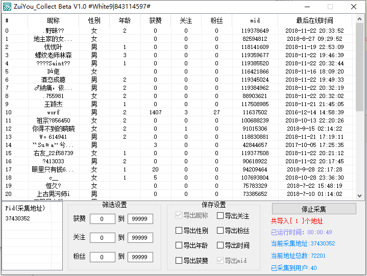The width and height of the screenshot is (367, 276).
Task: Toggle the 导出粉丝 checkbox
Action: point(220,231)
